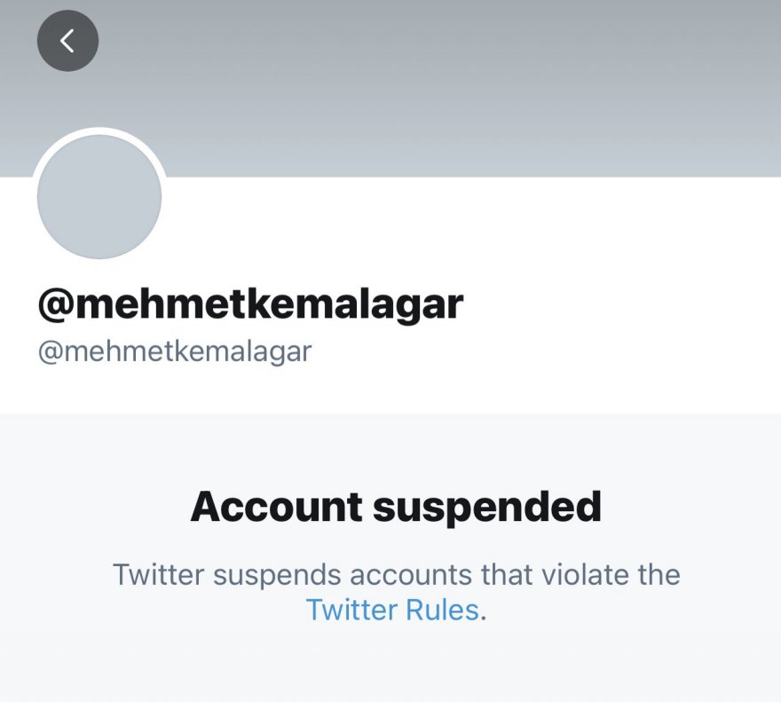Follow the blue "Twitter Rules" hyperlink
The height and width of the screenshot is (702, 781).
392,611
